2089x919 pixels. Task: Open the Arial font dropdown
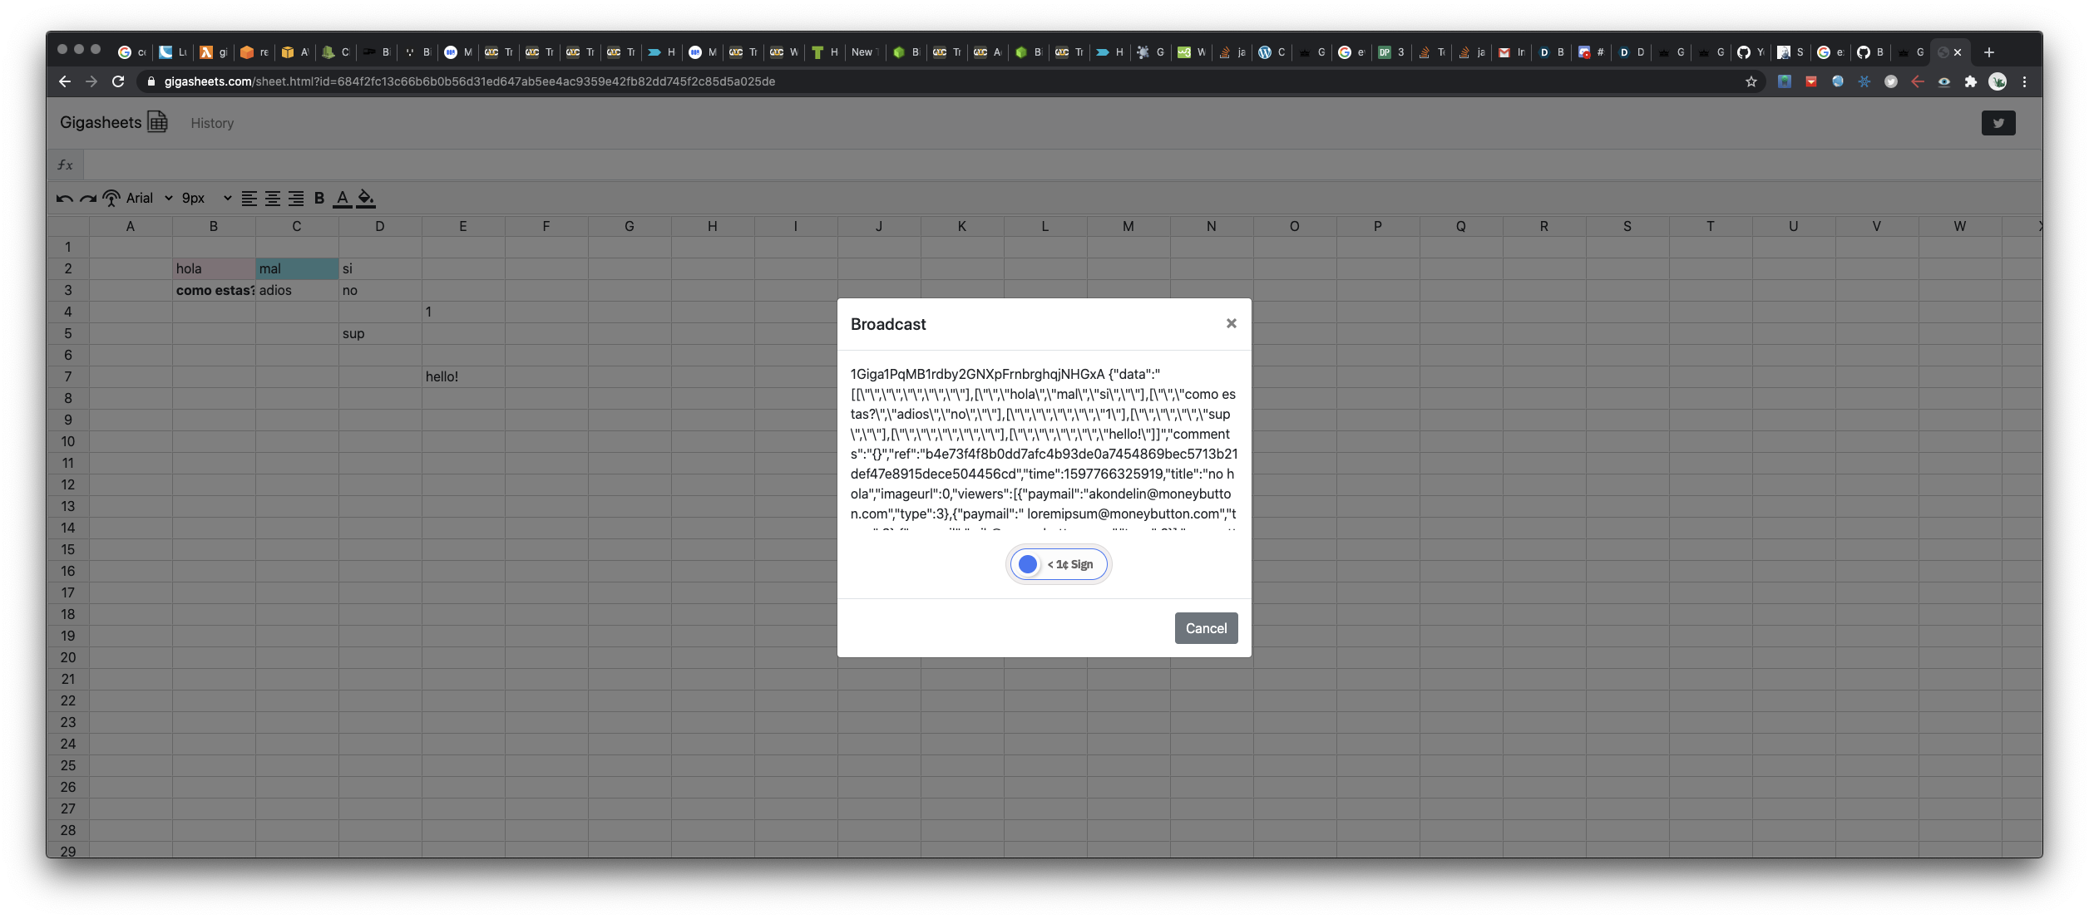[x=150, y=199]
